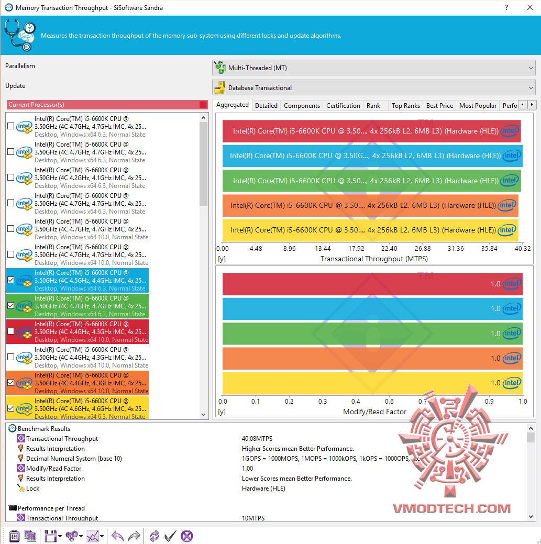This screenshot has width=541, height=544.
Task: Click the red Hardware (HLE) throughput bar
Action: [x=372, y=131]
